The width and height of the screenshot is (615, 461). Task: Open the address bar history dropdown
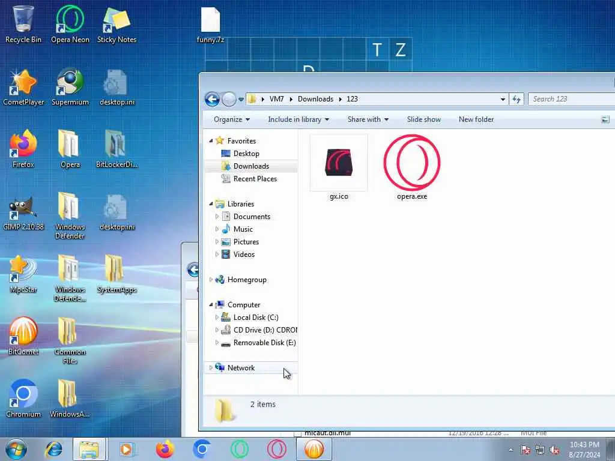[503, 99]
